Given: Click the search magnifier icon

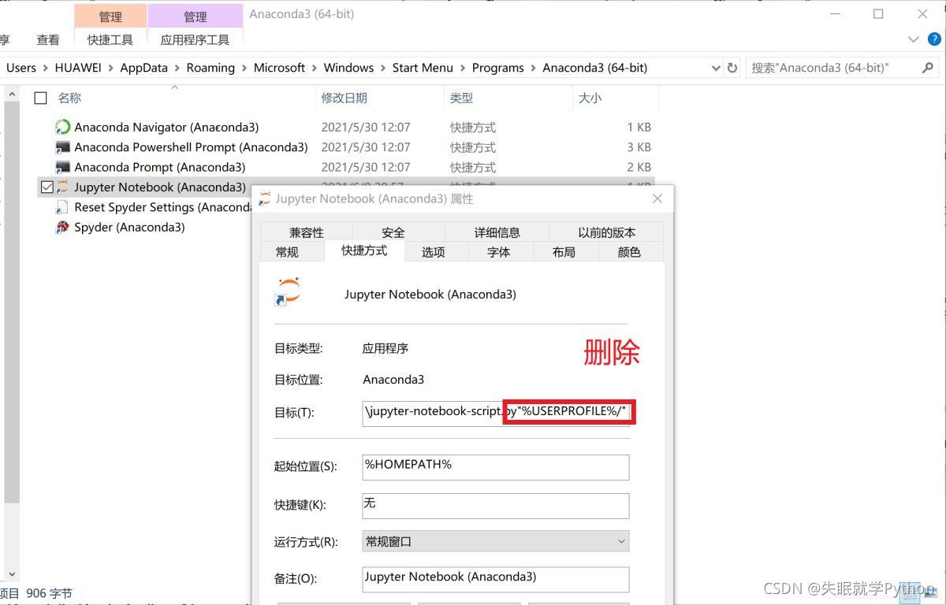Looking at the screenshot, I should click(927, 68).
